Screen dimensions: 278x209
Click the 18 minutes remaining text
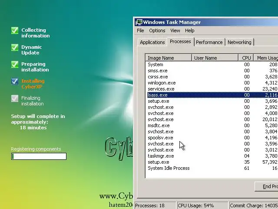tap(33, 128)
